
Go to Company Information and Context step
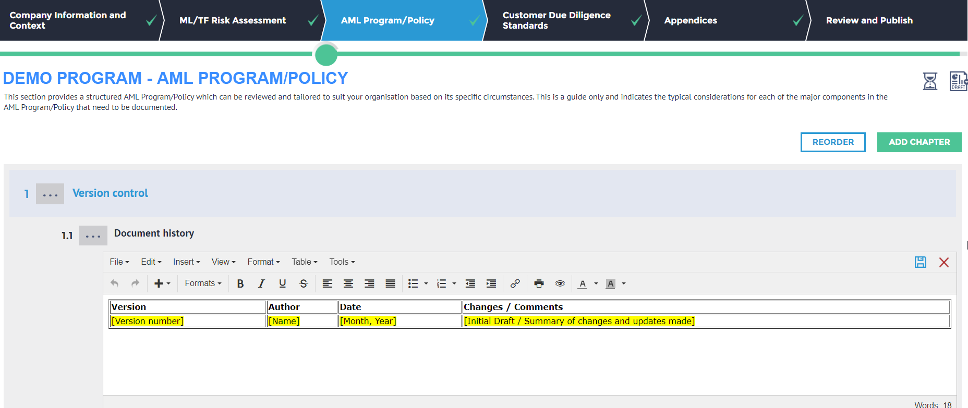(x=81, y=20)
